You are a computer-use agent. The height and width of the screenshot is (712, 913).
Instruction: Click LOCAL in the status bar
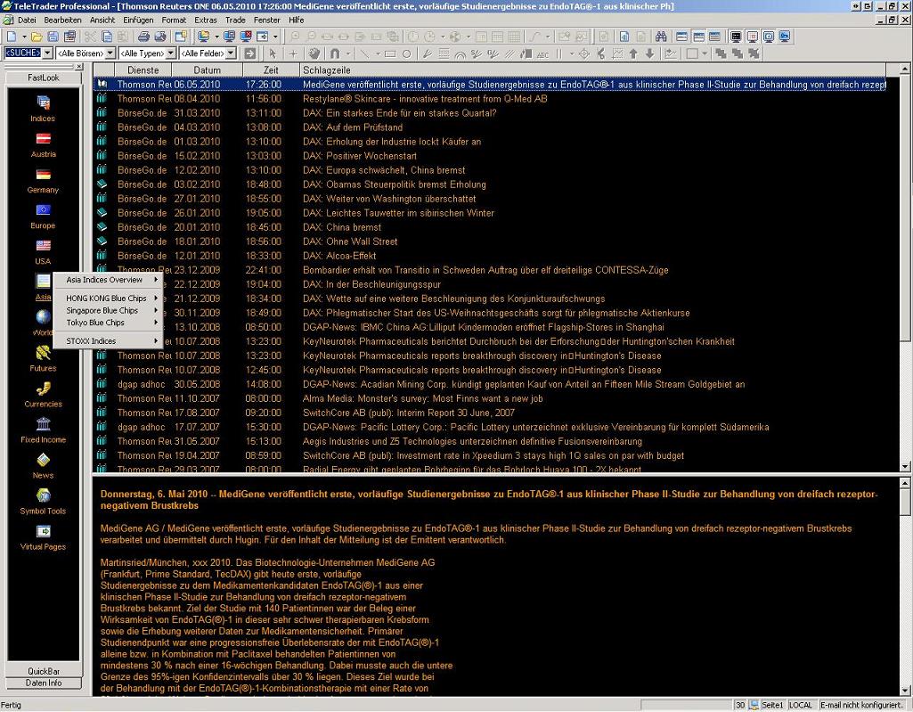[801, 705]
